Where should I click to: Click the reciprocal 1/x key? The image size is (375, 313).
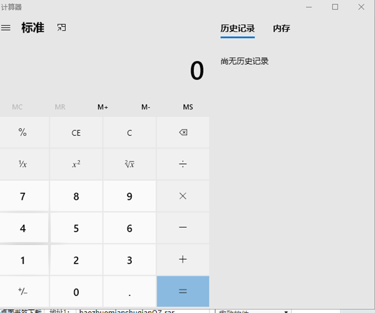coord(23,164)
